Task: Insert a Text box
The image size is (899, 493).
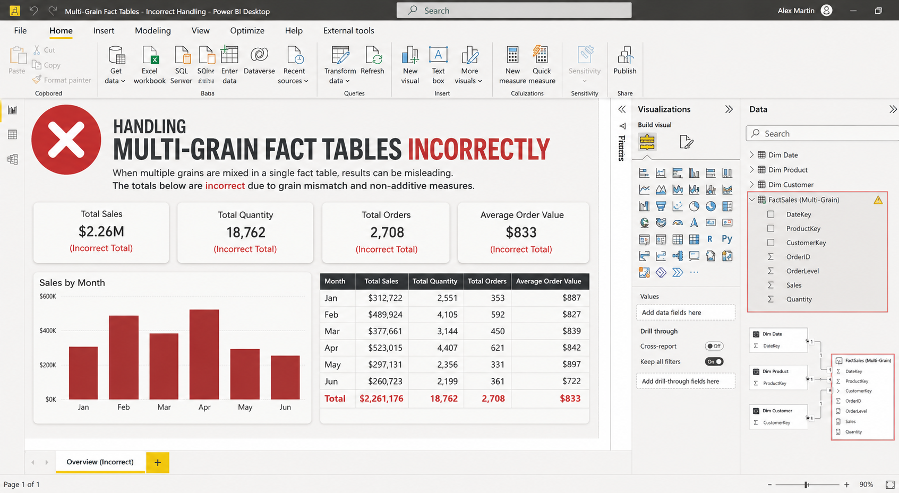Action: tap(438, 65)
